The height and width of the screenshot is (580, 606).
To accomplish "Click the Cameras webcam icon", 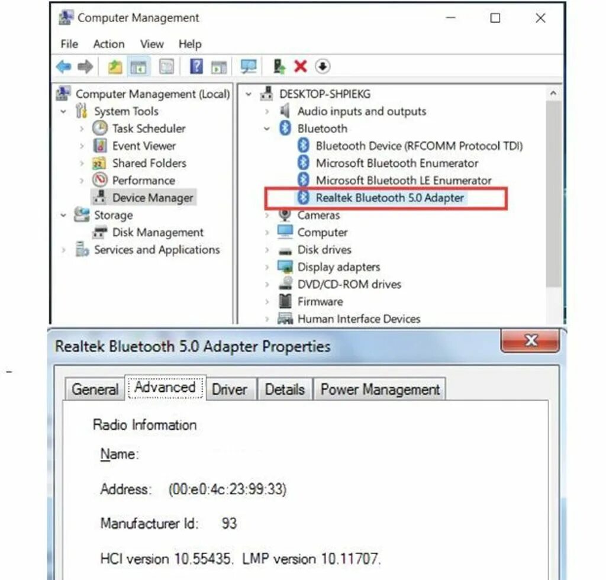I will tap(285, 215).
